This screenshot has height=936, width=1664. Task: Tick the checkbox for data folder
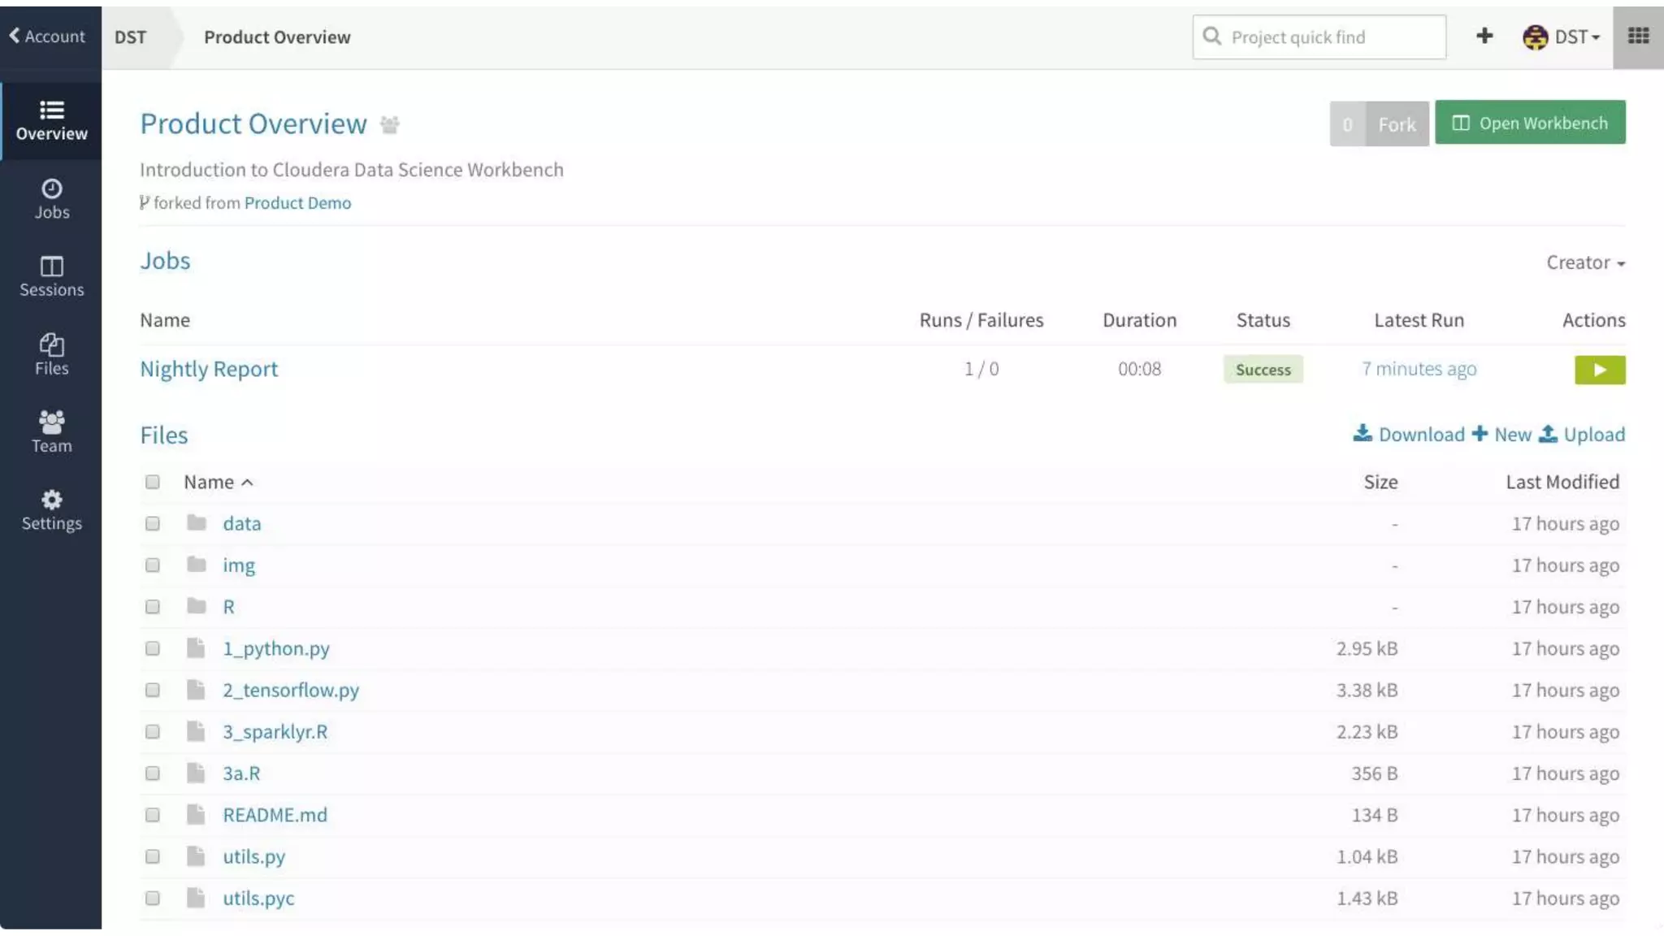pos(152,523)
